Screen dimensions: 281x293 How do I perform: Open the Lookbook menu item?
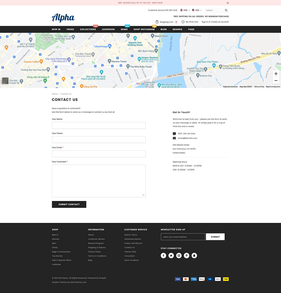(108, 29)
